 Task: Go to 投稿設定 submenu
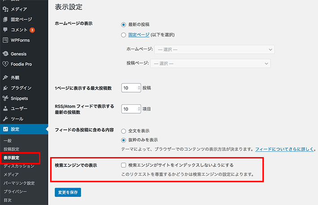[x=11, y=149]
